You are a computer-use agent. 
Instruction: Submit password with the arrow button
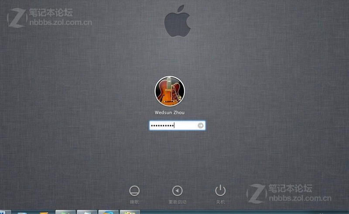pos(200,126)
